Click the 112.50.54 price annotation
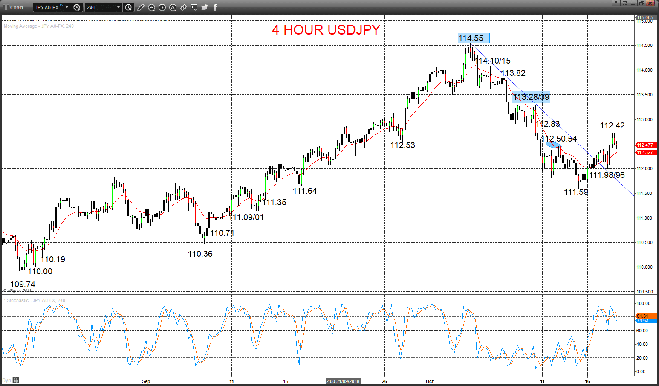Image resolution: width=659 pixels, height=386 pixels. point(559,139)
